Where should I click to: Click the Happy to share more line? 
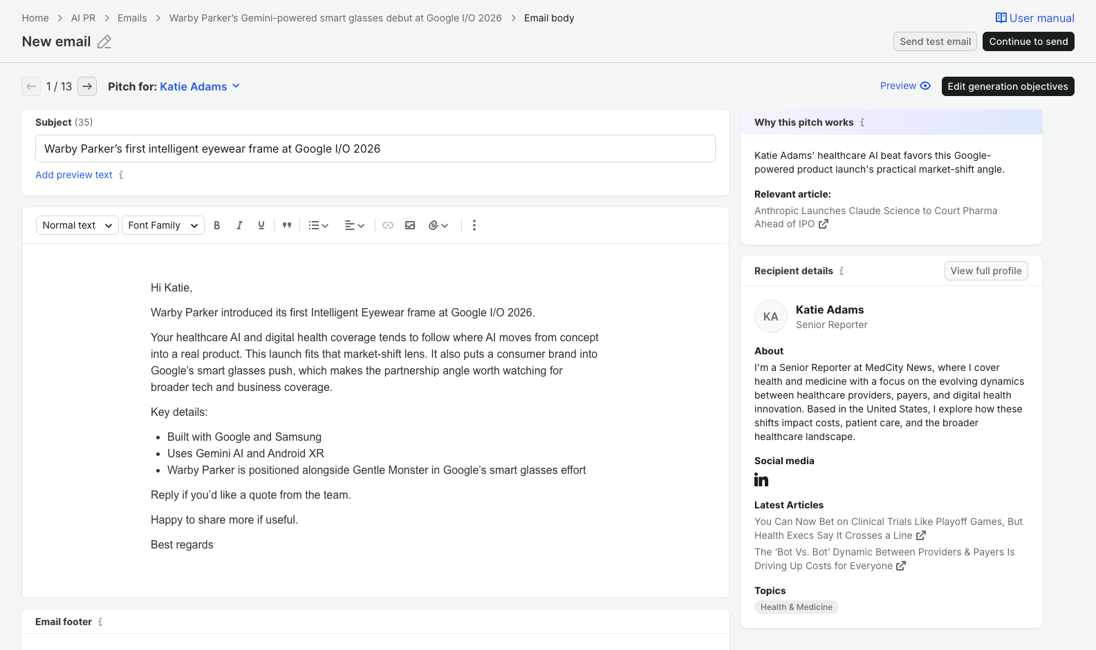[224, 519]
